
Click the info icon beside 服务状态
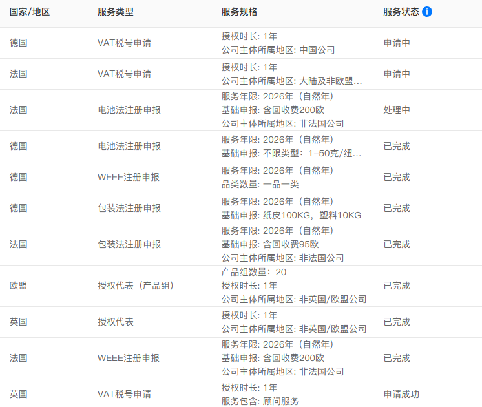point(427,12)
